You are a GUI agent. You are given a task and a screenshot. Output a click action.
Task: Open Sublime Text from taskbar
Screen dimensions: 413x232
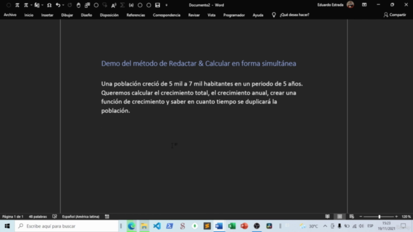point(207,226)
